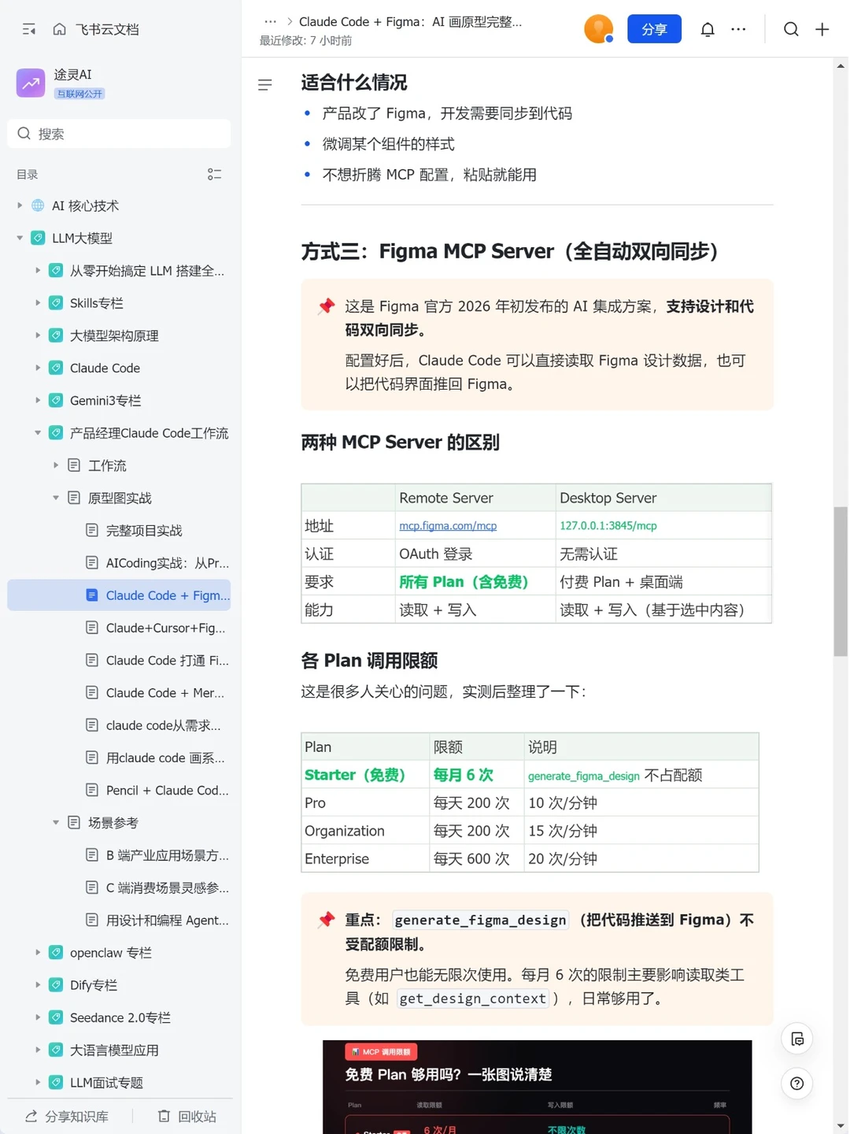Click the directory collapse-all icon next to 目录
Screen dimensions: 850x1134
click(214, 174)
